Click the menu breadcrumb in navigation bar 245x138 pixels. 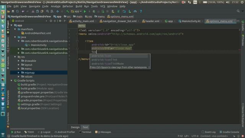(x=100, y=16)
